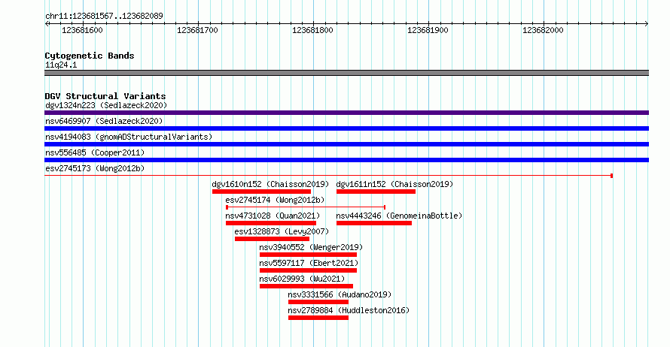
Task: Click the blue nsv556485 variant bar
Action: point(346,160)
